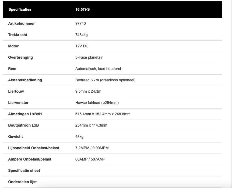Click the Hawse fairlead value
Image resolution: width=232 pixels, height=188 pixels.
point(97,103)
